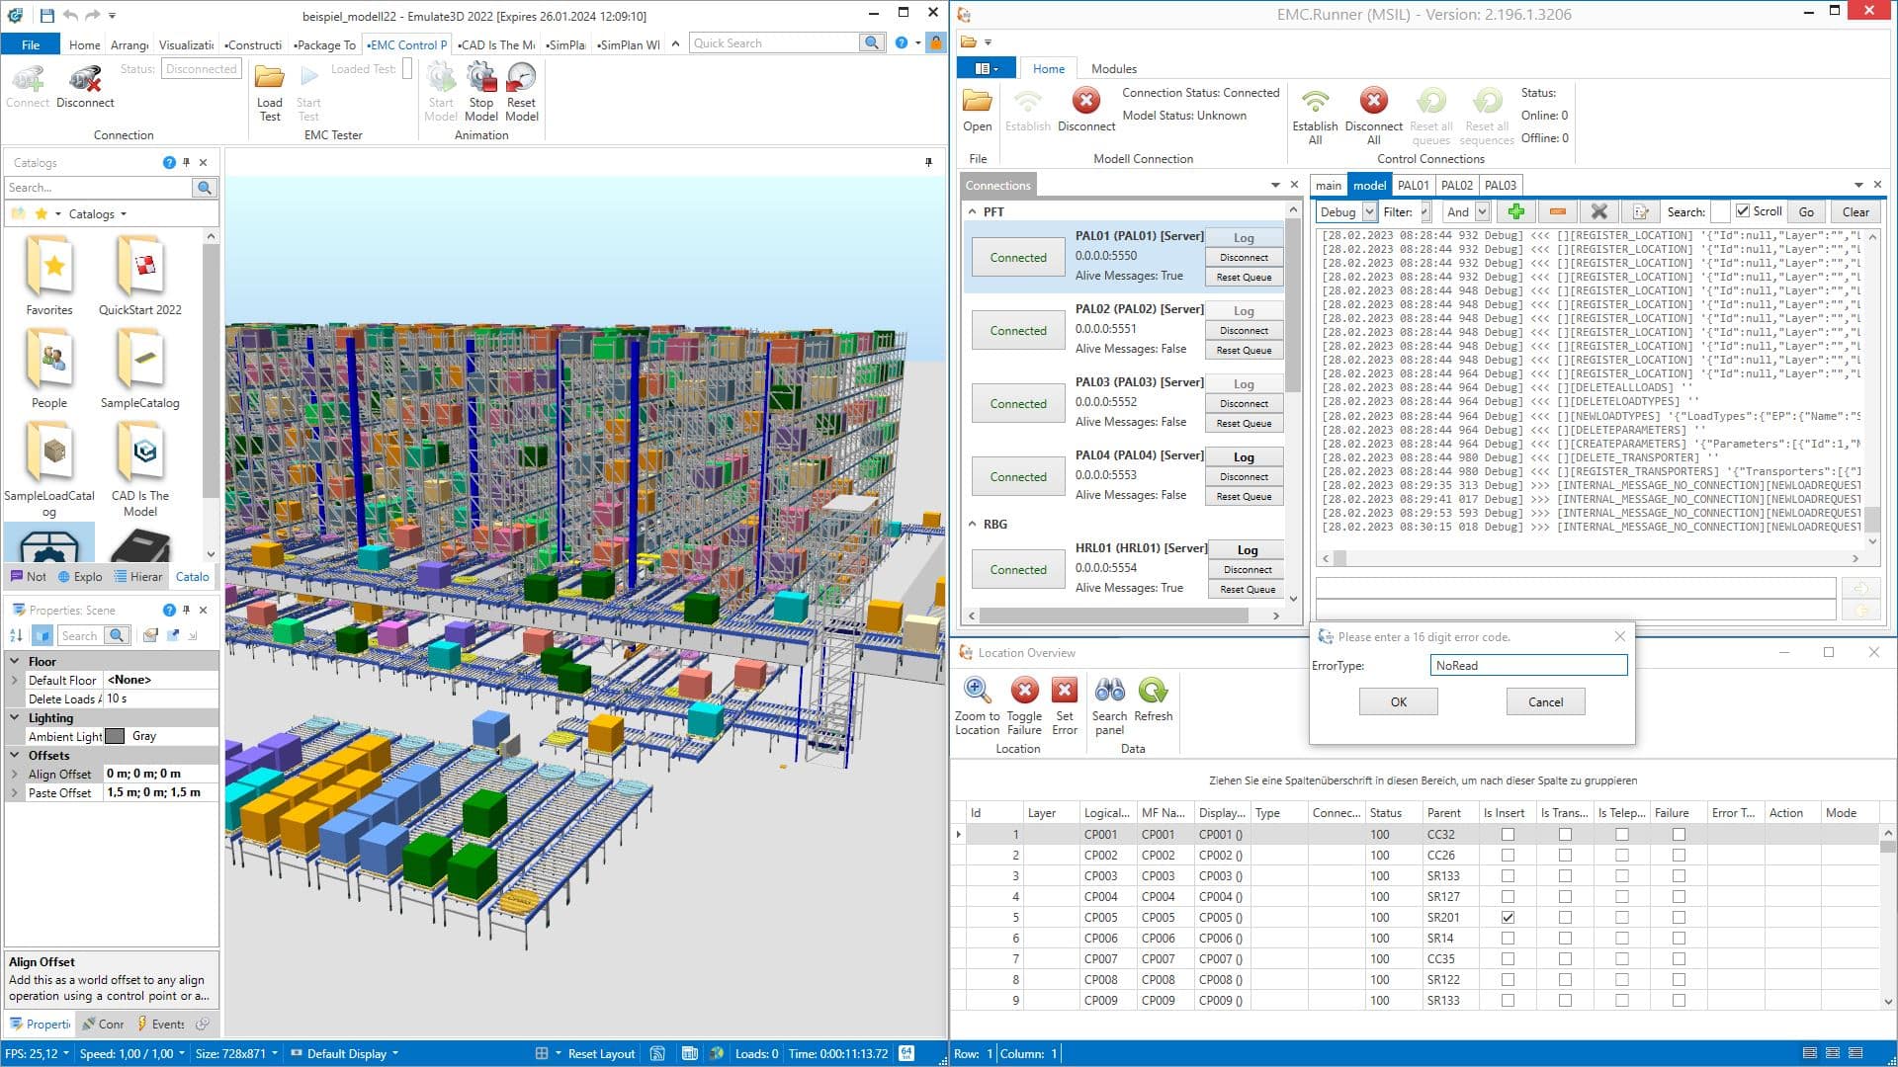
Task: Open the Debug log level dropdown
Action: (x=1369, y=211)
